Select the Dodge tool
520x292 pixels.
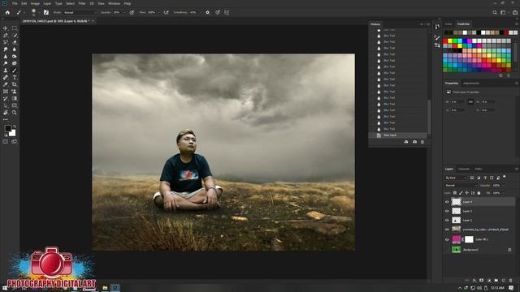[6, 63]
